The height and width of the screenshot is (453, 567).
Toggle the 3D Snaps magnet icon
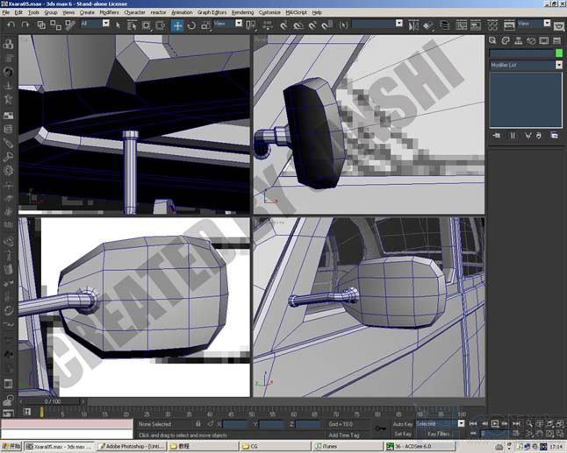[x=283, y=25]
